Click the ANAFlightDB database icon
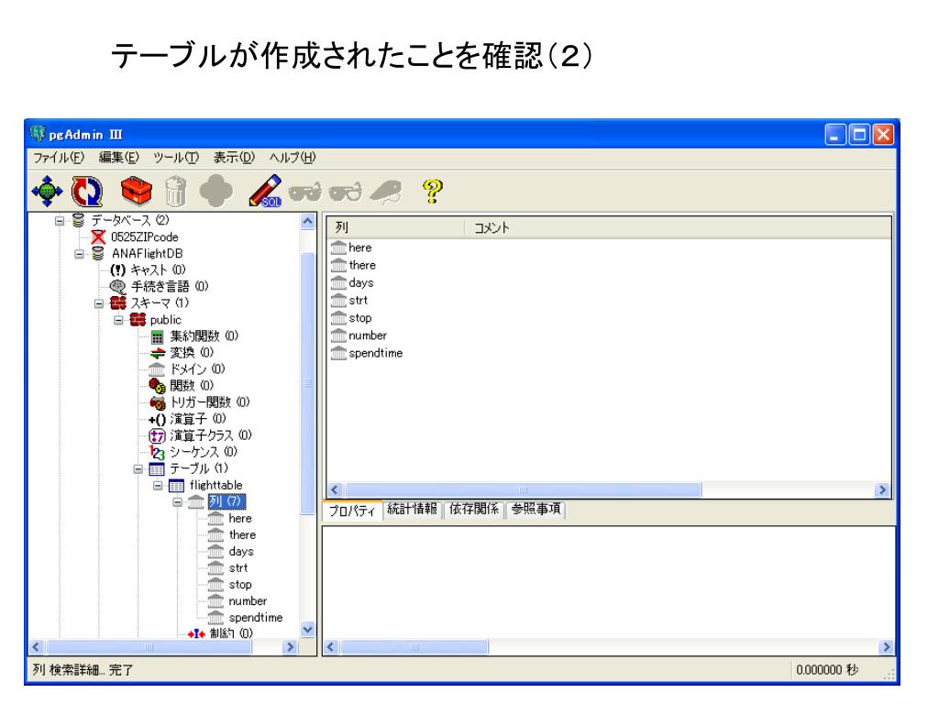 click(x=97, y=254)
